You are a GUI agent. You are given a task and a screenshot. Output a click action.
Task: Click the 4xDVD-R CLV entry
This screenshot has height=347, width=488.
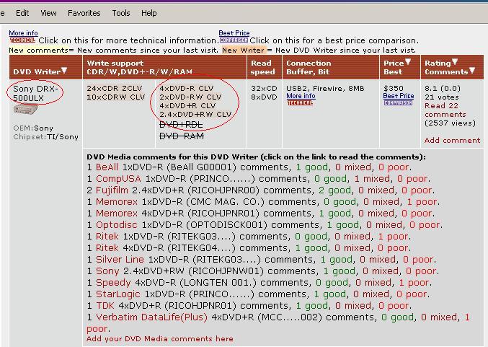coord(187,89)
